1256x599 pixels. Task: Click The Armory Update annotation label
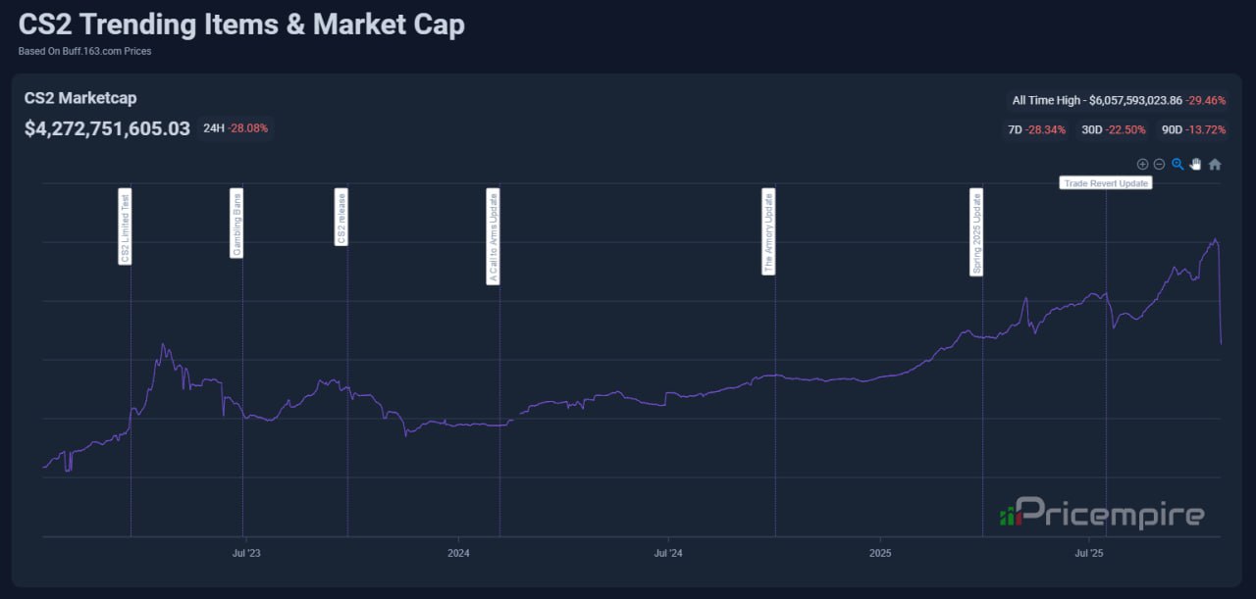(x=769, y=231)
